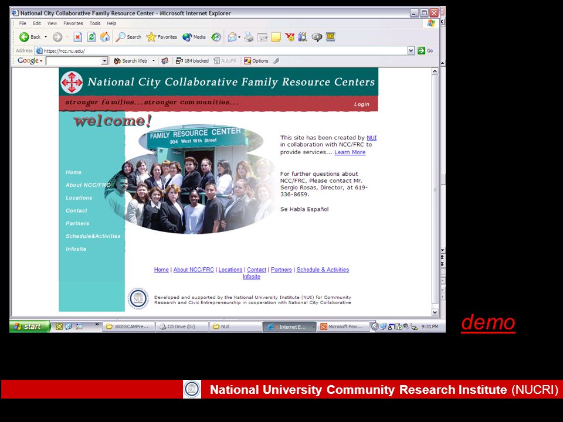Click the red demo link on the slide
Viewport: 563px width, 422px height.
point(489,322)
